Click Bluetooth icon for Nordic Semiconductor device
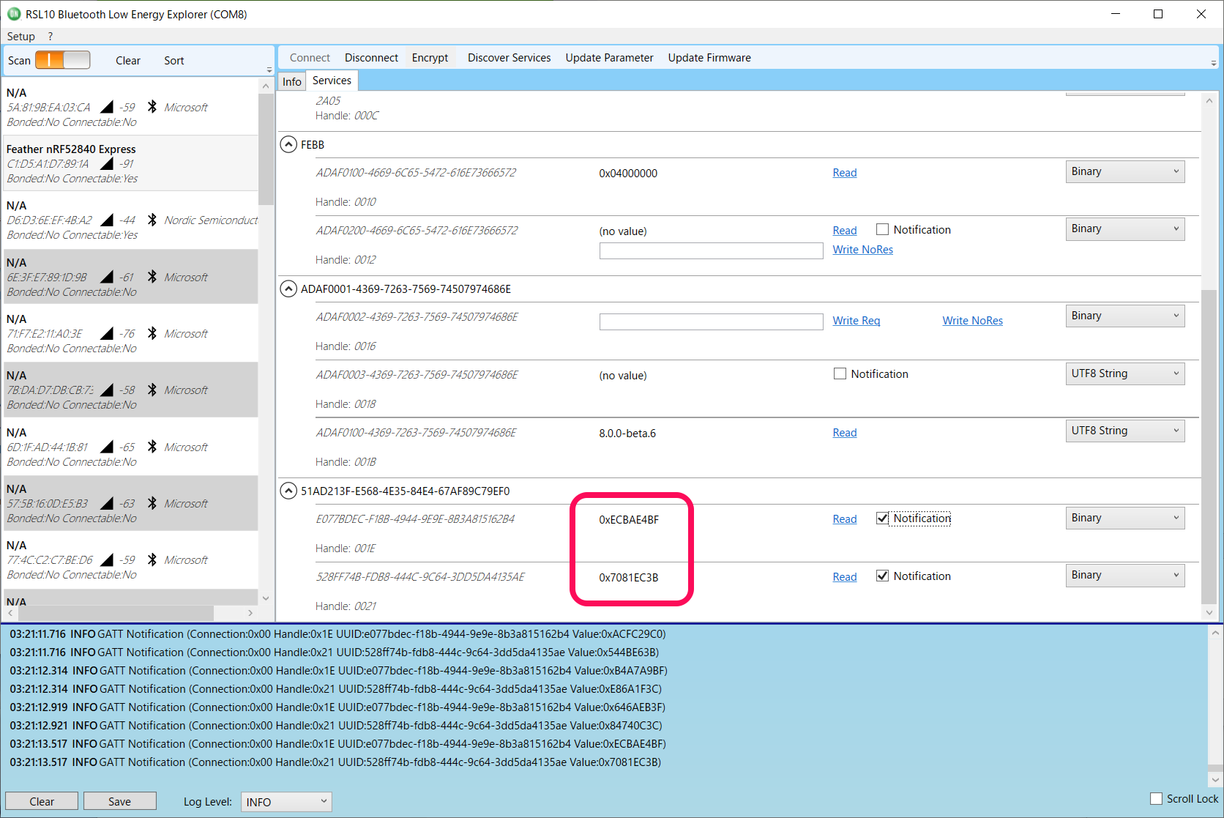This screenshot has height=818, width=1224. (152, 220)
